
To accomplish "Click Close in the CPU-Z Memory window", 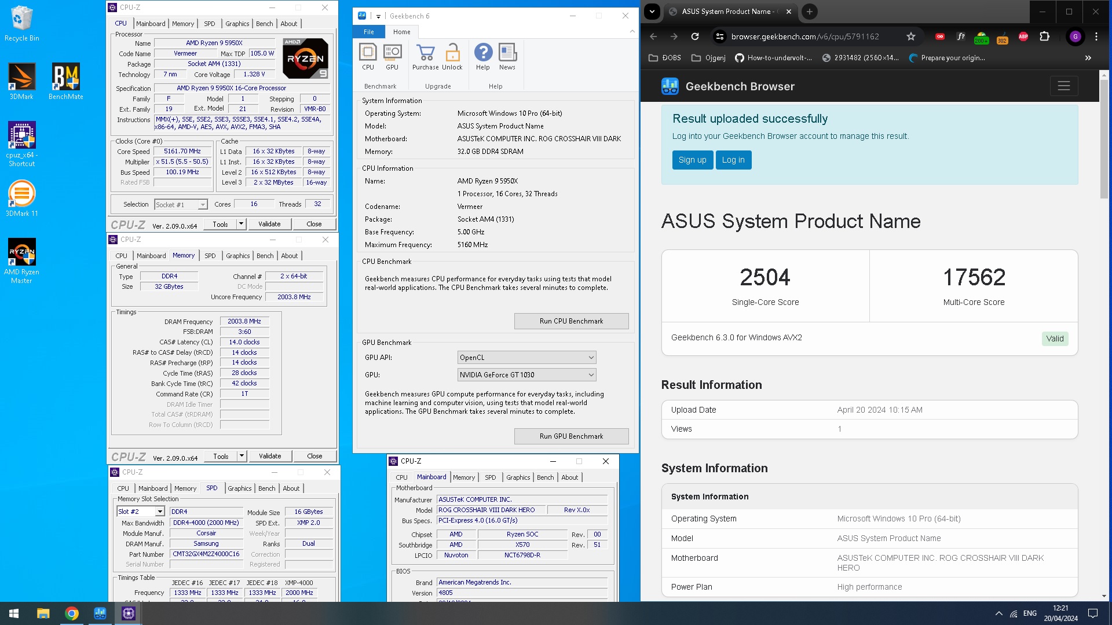I will pos(314,456).
